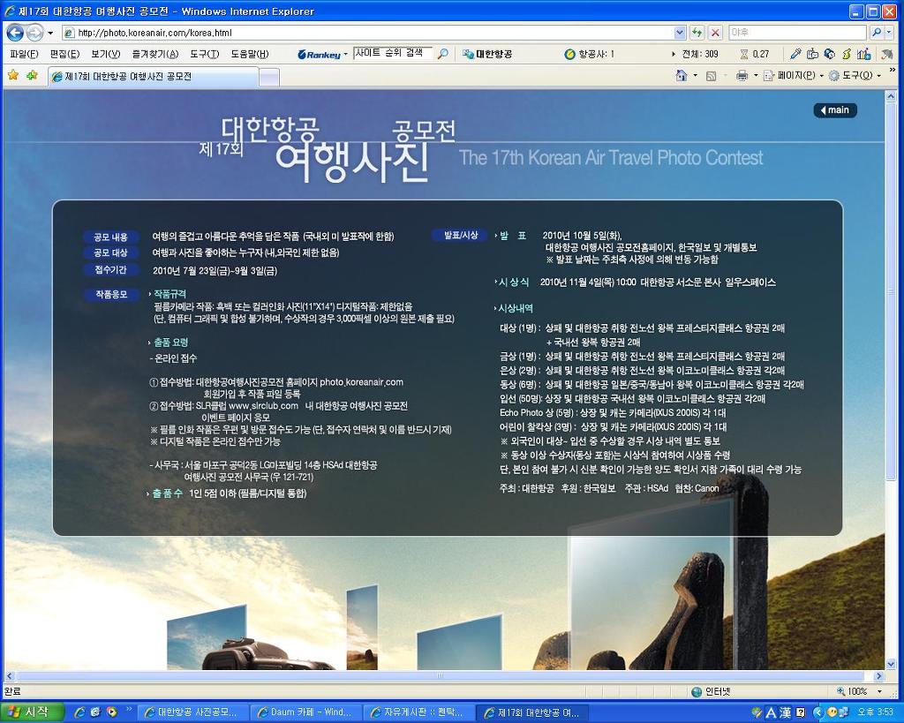Click the browser Back button

tap(15, 33)
